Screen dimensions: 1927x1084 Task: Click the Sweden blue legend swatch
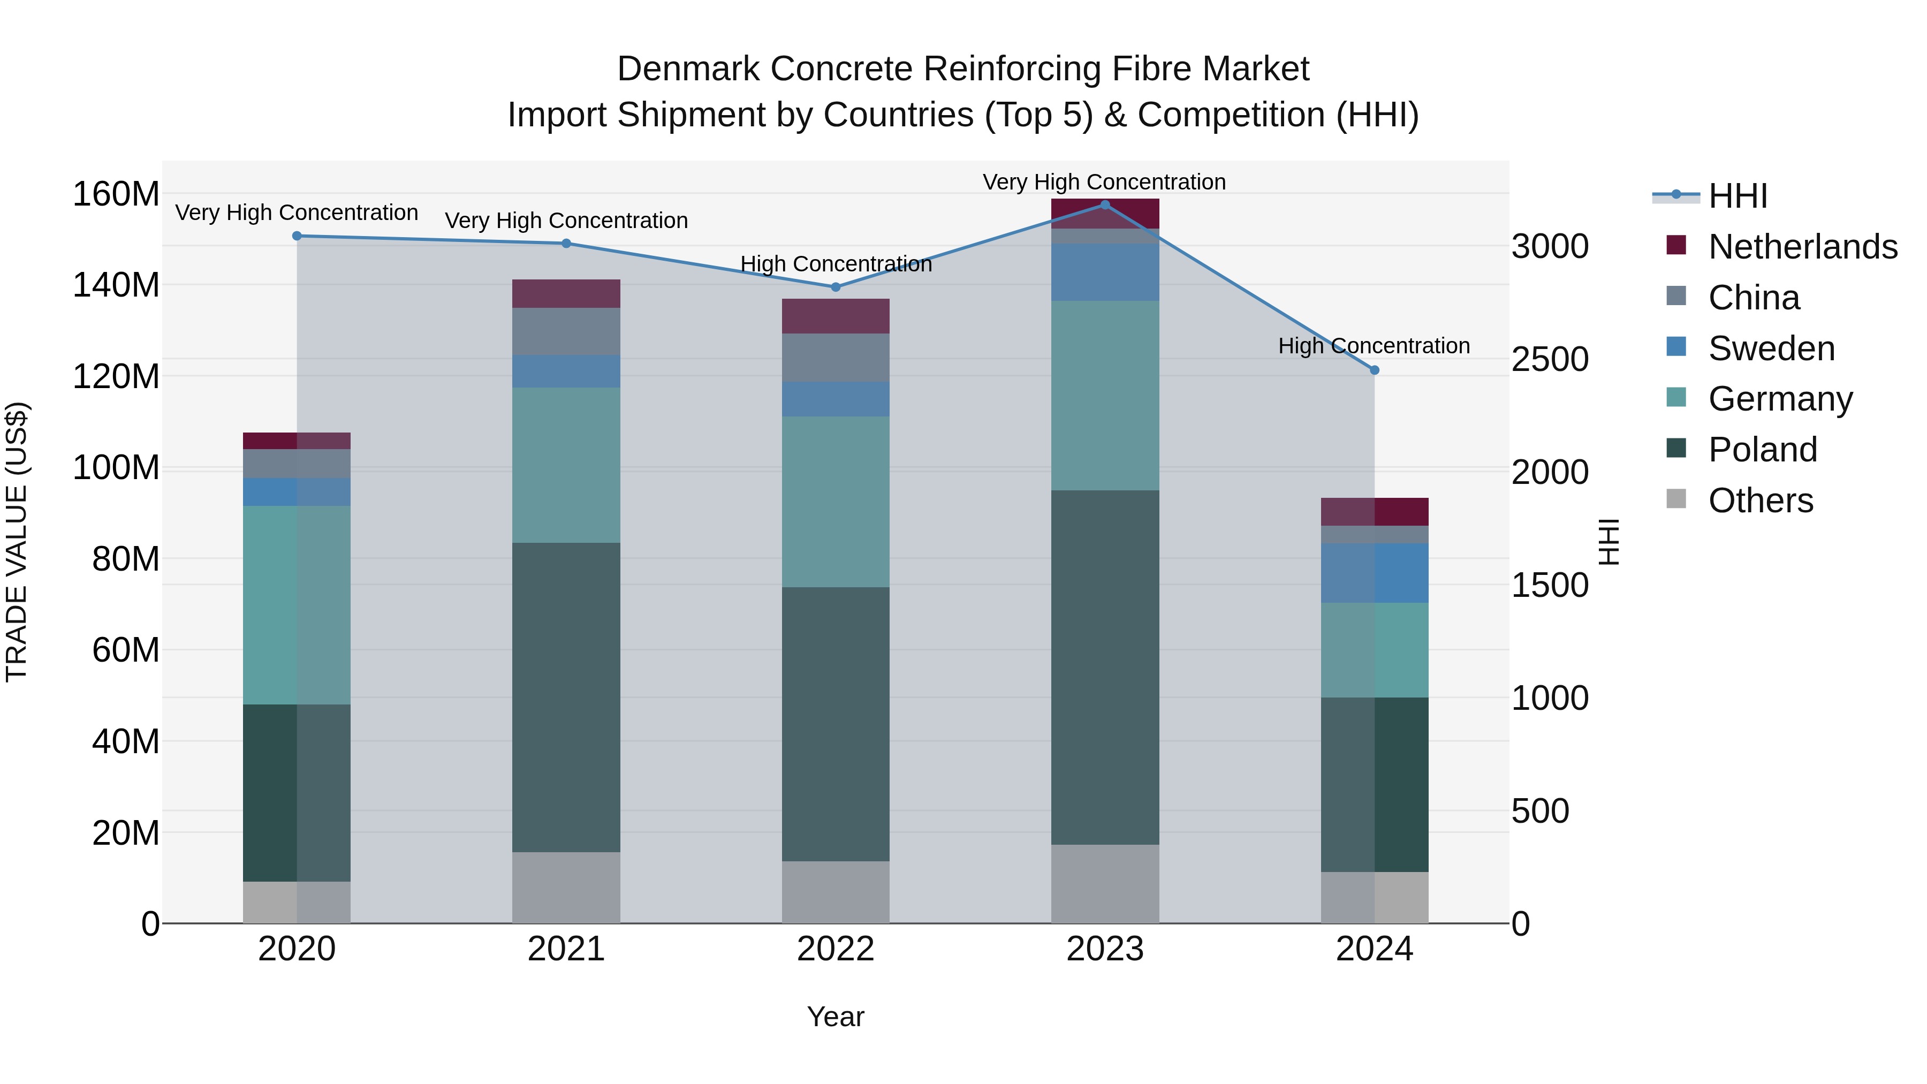click(x=1676, y=346)
